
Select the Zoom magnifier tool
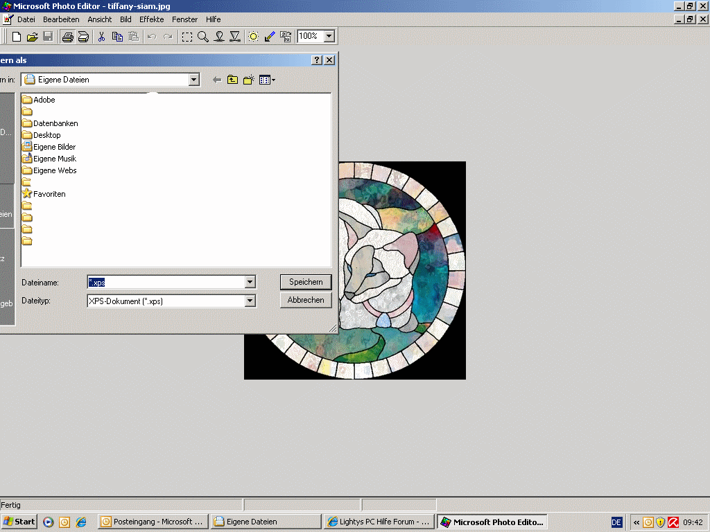pos(203,37)
